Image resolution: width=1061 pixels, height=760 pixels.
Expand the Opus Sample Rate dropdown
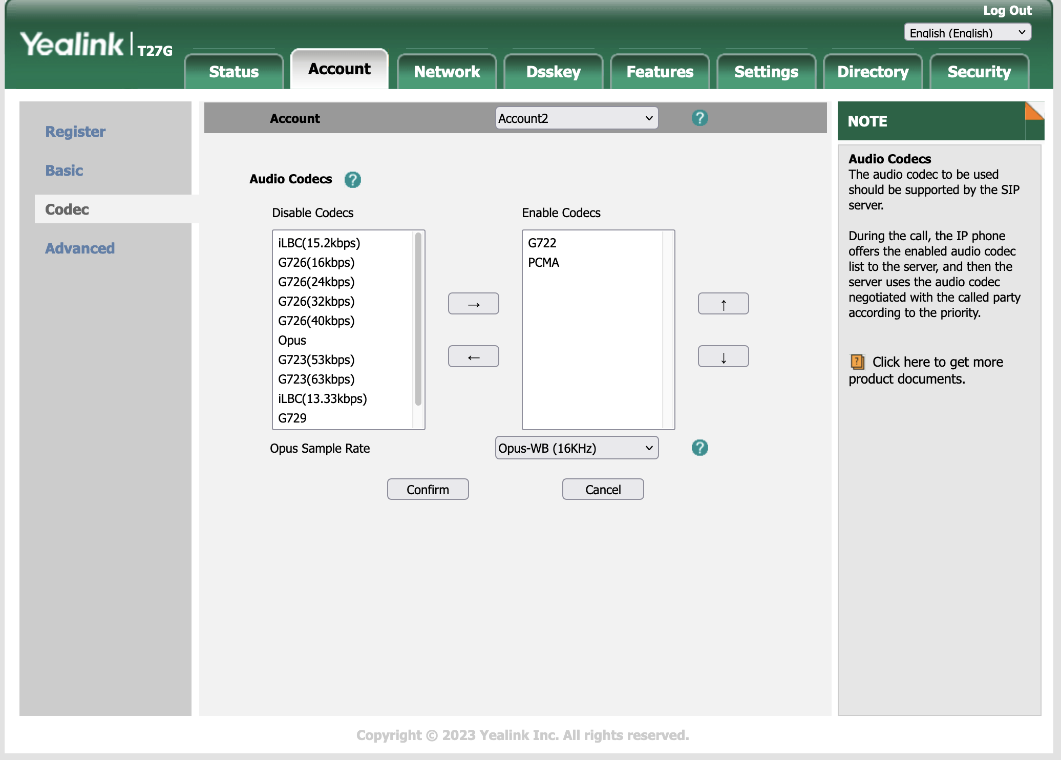[577, 448]
